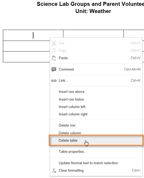Choose Copy from the context menu
The image size is (144, 178).
coord(96,50)
